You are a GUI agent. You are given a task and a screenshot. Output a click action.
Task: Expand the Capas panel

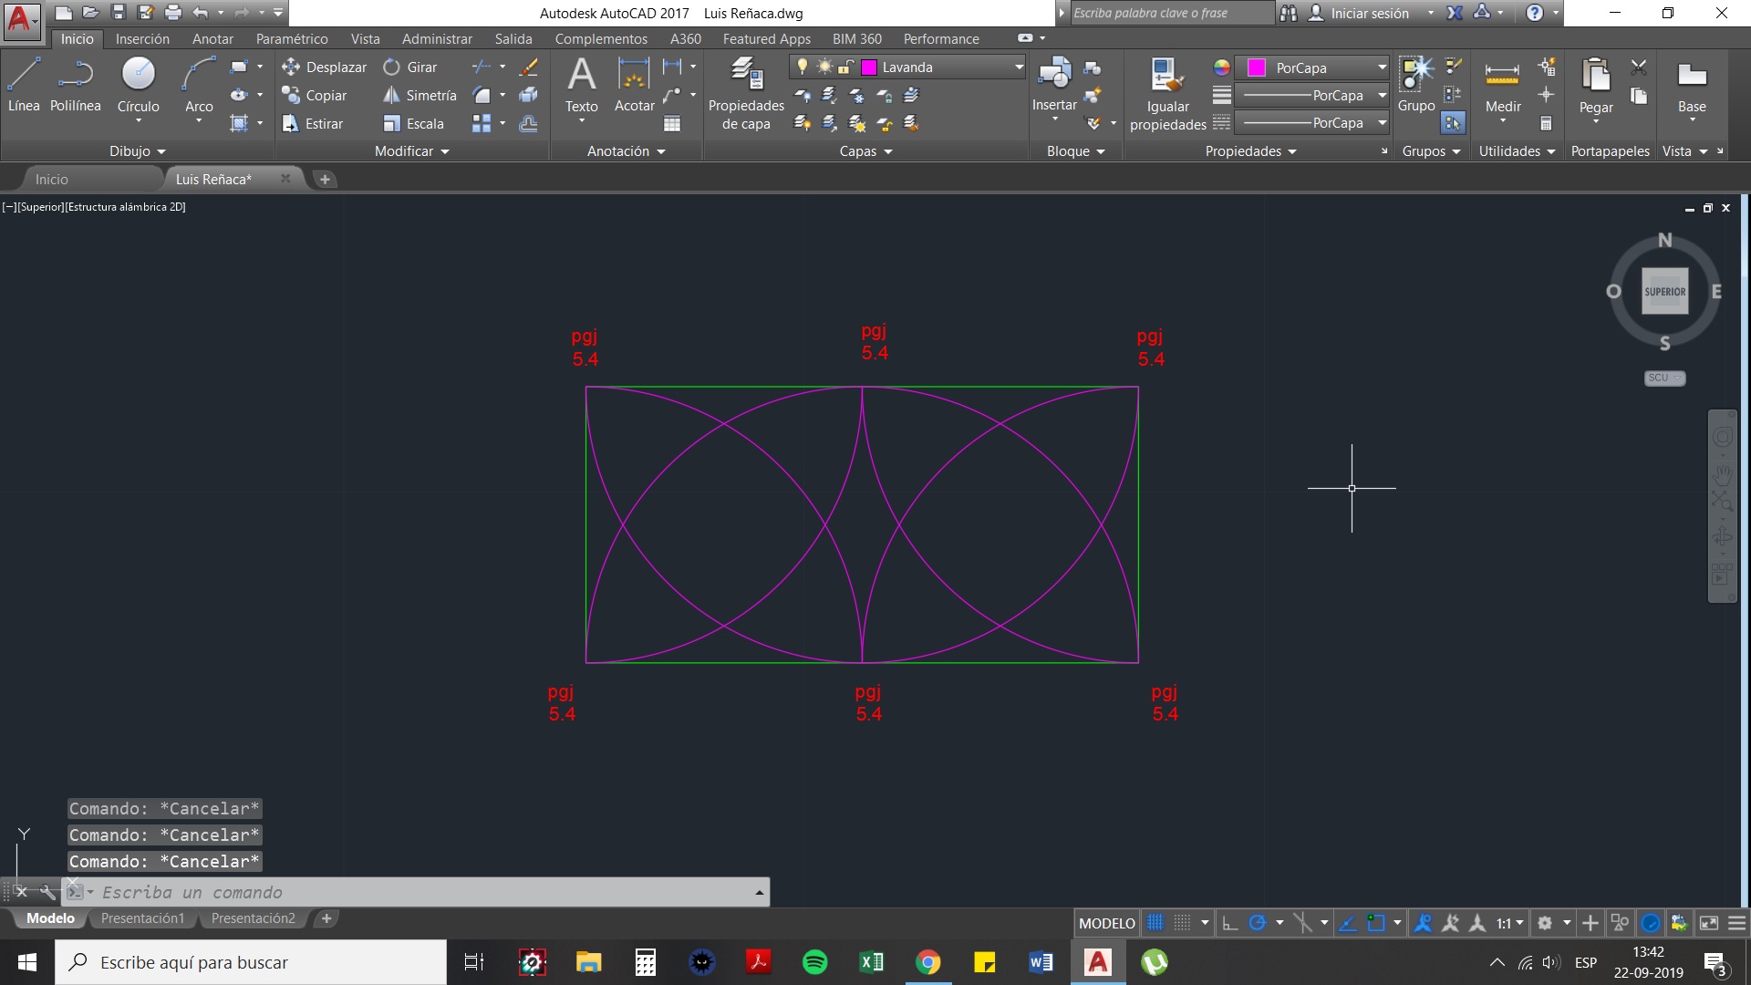(866, 151)
